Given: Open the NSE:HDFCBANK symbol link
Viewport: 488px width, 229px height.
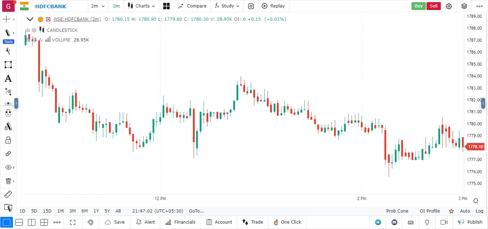Looking at the screenshot, I should pyautogui.click(x=77, y=19).
